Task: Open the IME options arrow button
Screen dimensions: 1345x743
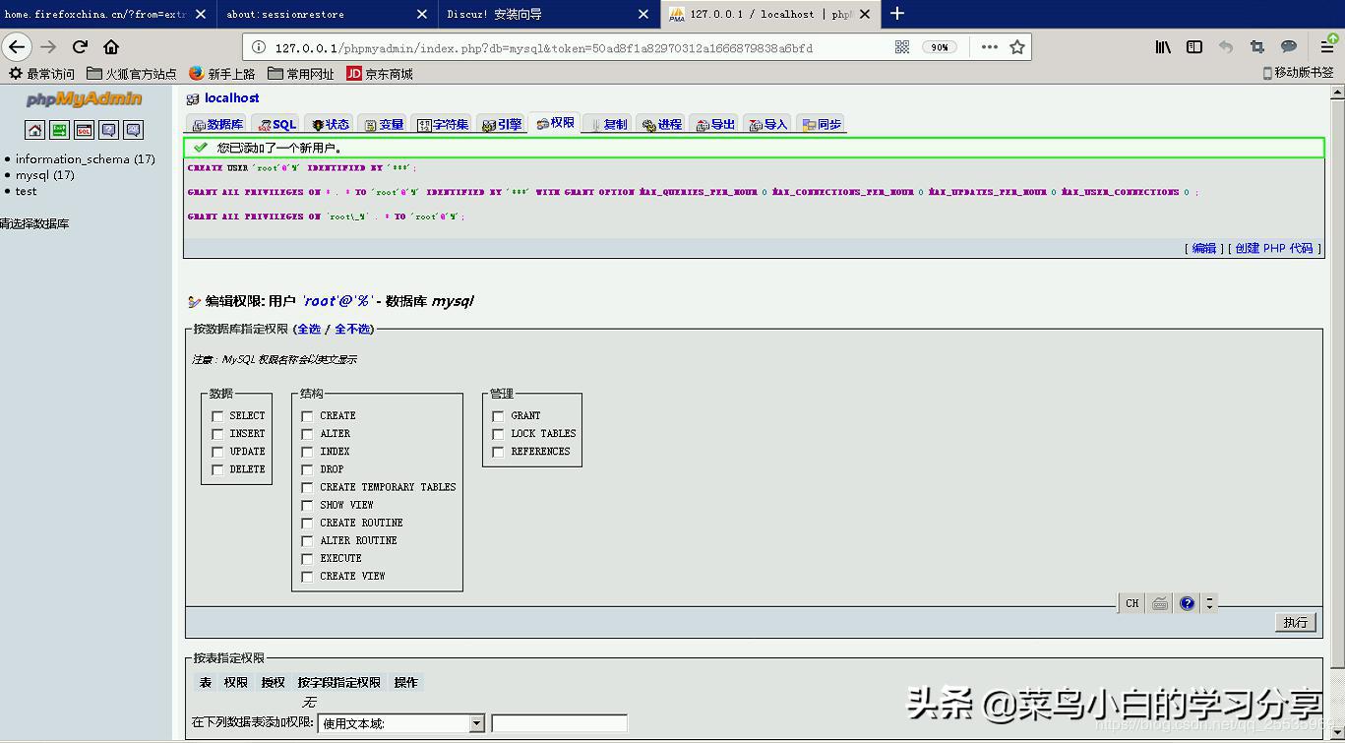Action: click(1210, 603)
